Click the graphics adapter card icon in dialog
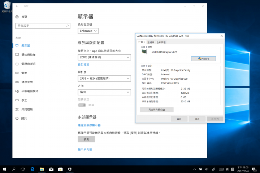 144,52
